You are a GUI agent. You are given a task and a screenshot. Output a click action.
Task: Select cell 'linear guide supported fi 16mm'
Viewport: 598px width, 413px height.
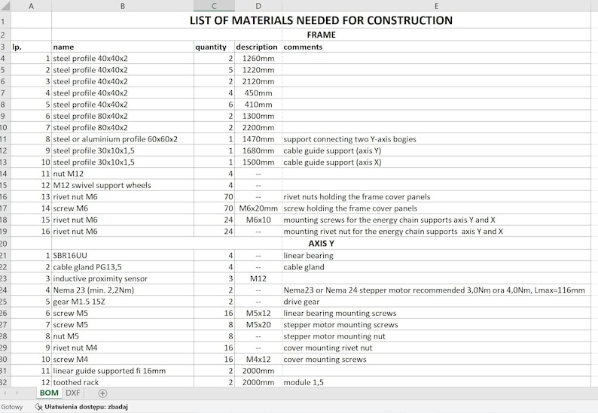[123, 371]
